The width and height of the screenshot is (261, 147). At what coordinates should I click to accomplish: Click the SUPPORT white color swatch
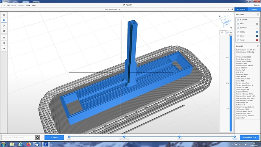pos(257,28)
